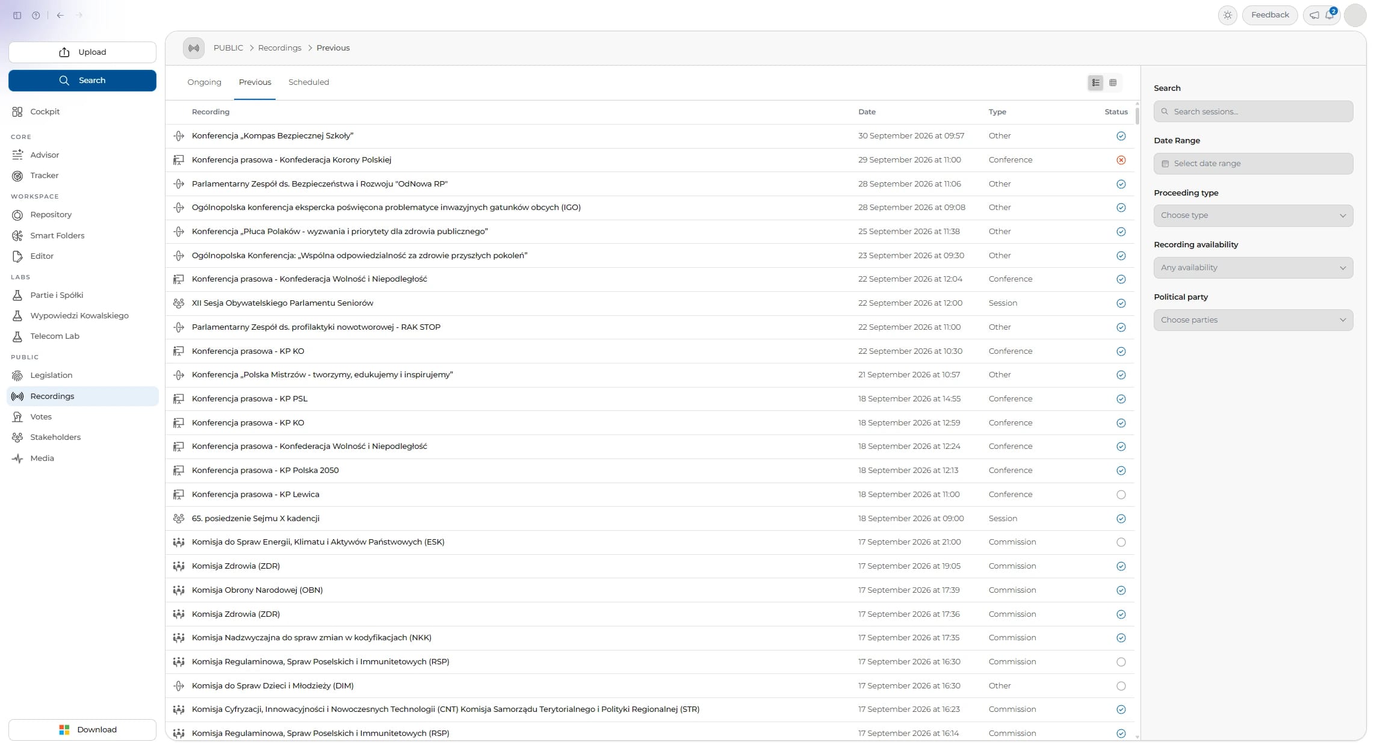Open Stakeholders in the sidebar
1380x754 pixels.
tap(82, 437)
